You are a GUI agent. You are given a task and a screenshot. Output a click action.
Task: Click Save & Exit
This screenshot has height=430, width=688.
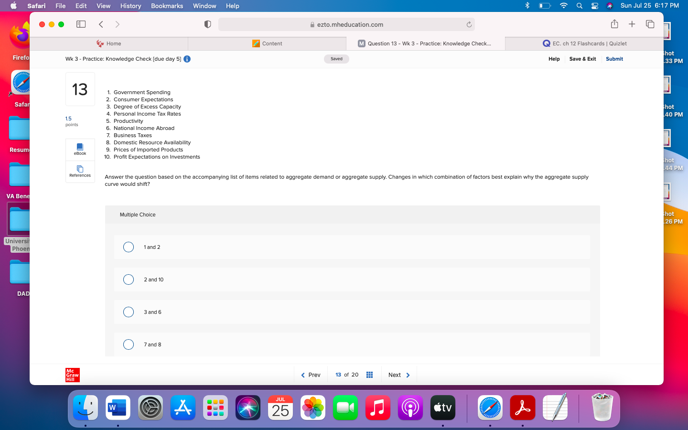582,59
